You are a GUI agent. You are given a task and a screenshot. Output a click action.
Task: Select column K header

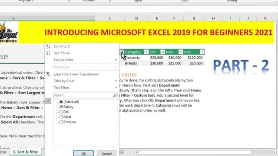click(x=265, y=18)
